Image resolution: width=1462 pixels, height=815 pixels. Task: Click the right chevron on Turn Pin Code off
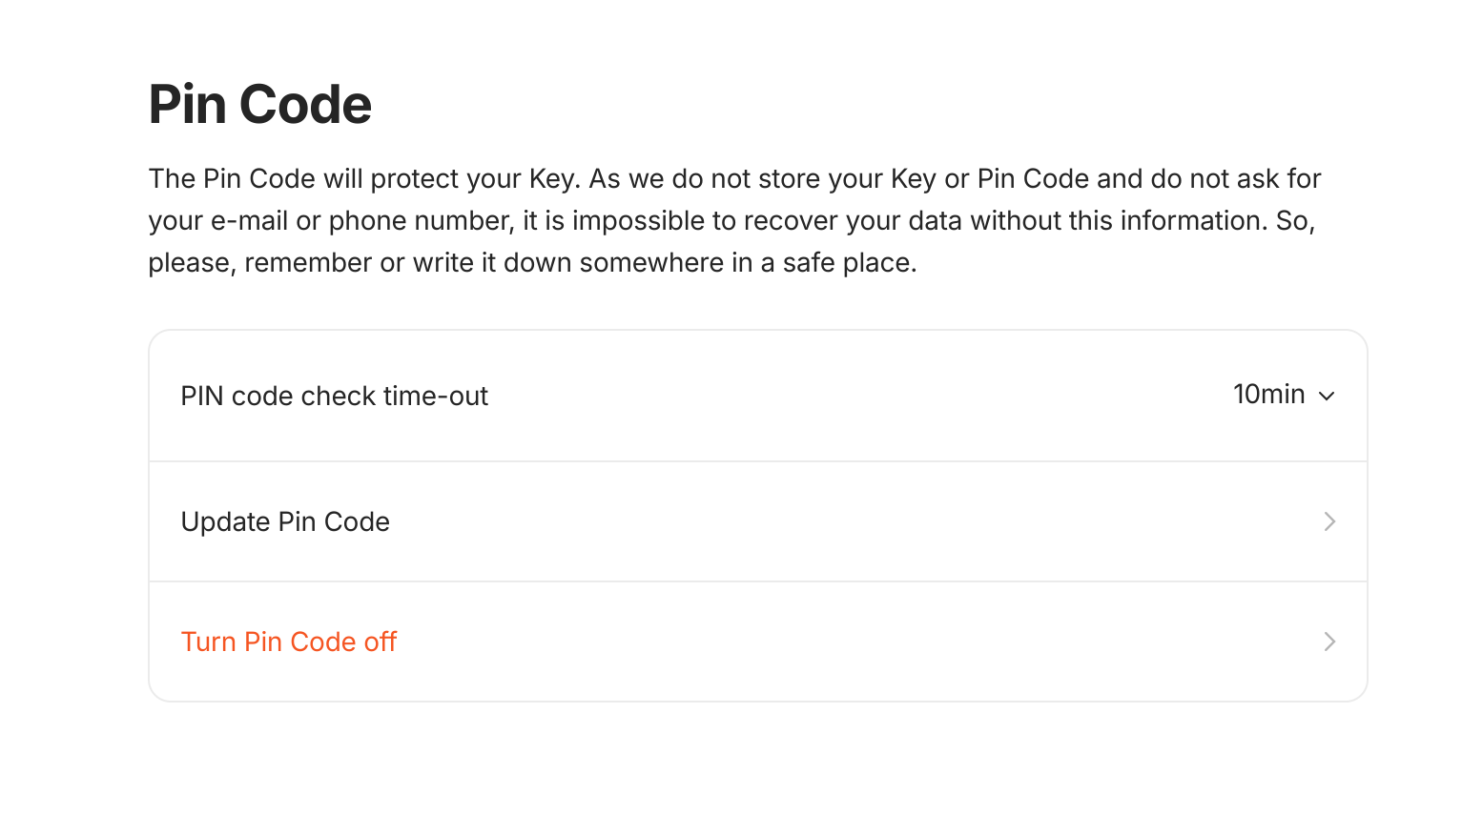[1329, 642]
